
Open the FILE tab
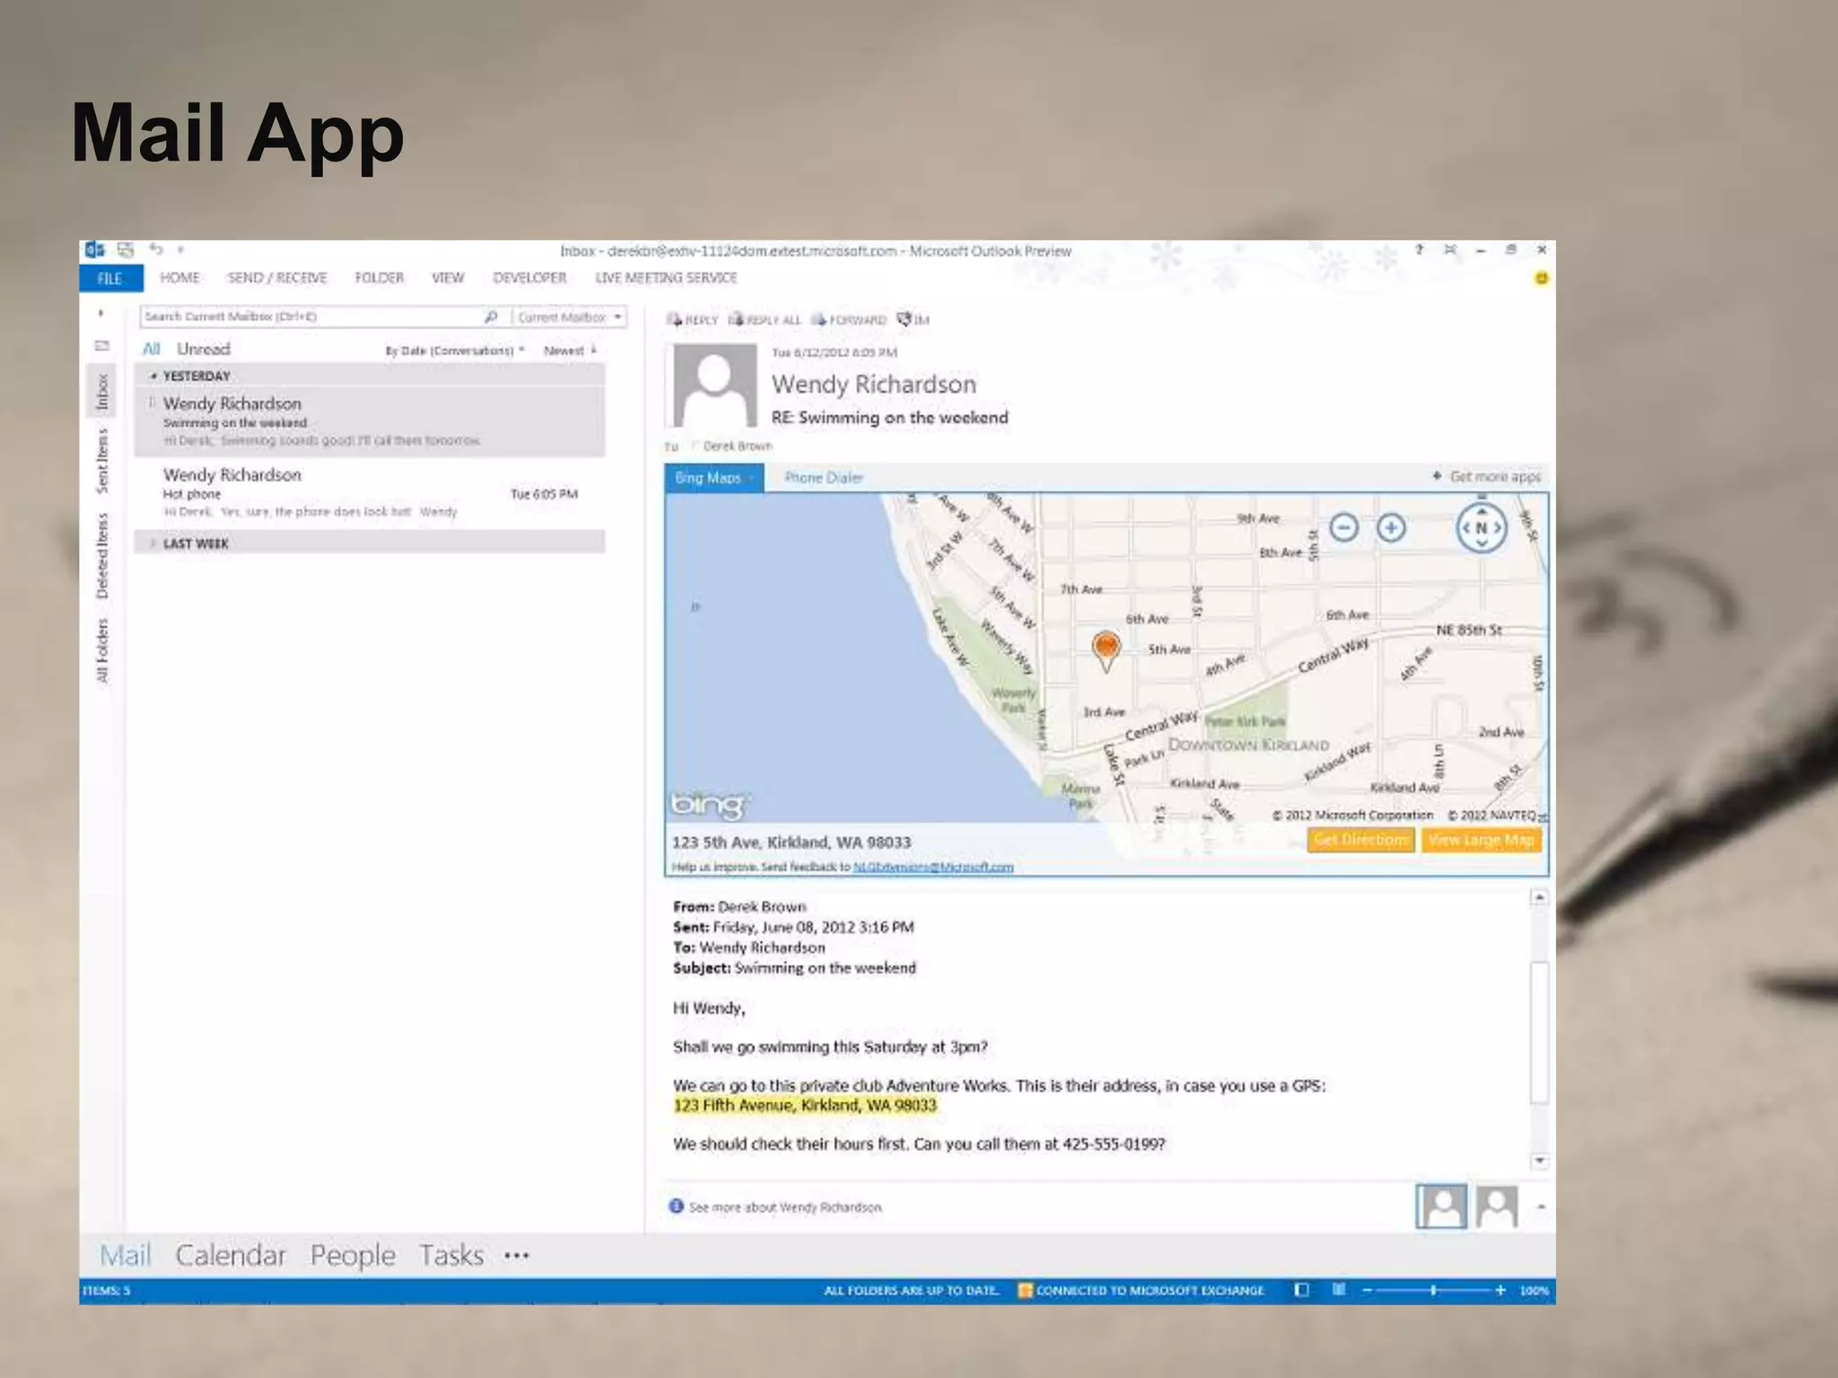(110, 278)
